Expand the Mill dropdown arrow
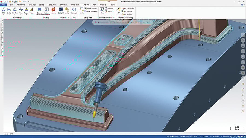The width and height of the screenshot is (246, 138). pyautogui.click(x=4, y=14)
